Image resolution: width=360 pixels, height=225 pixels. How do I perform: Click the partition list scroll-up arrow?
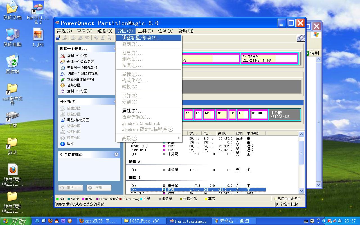pyautogui.click(x=301, y=134)
